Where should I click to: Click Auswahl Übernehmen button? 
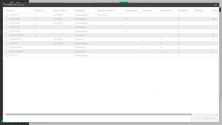pyautogui.click(x=204, y=119)
